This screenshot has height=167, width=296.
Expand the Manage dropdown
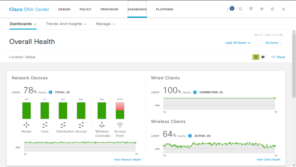pyautogui.click(x=106, y=24)
